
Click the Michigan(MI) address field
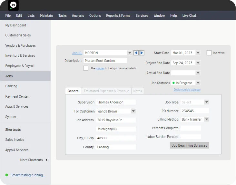click(x=116, y=129)
